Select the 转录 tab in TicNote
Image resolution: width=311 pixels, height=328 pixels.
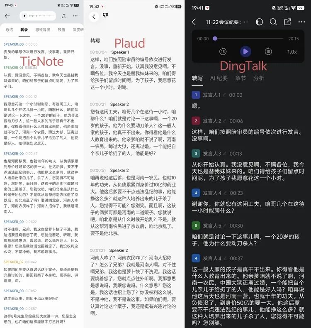pyautogui.click(x=24, y=30)
